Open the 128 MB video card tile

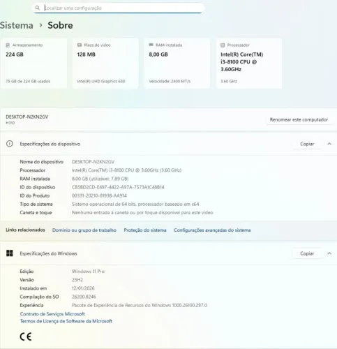coord(105,64)
